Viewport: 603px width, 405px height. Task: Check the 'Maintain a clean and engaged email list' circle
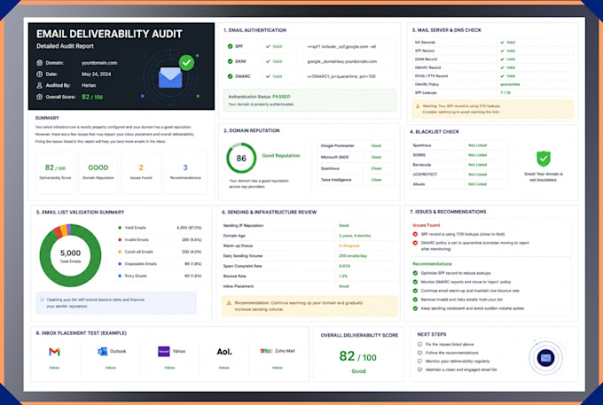point(420,370)
